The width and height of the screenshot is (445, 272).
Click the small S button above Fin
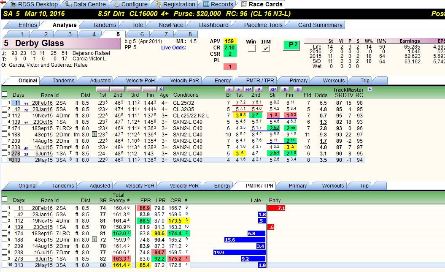point(285,89)
